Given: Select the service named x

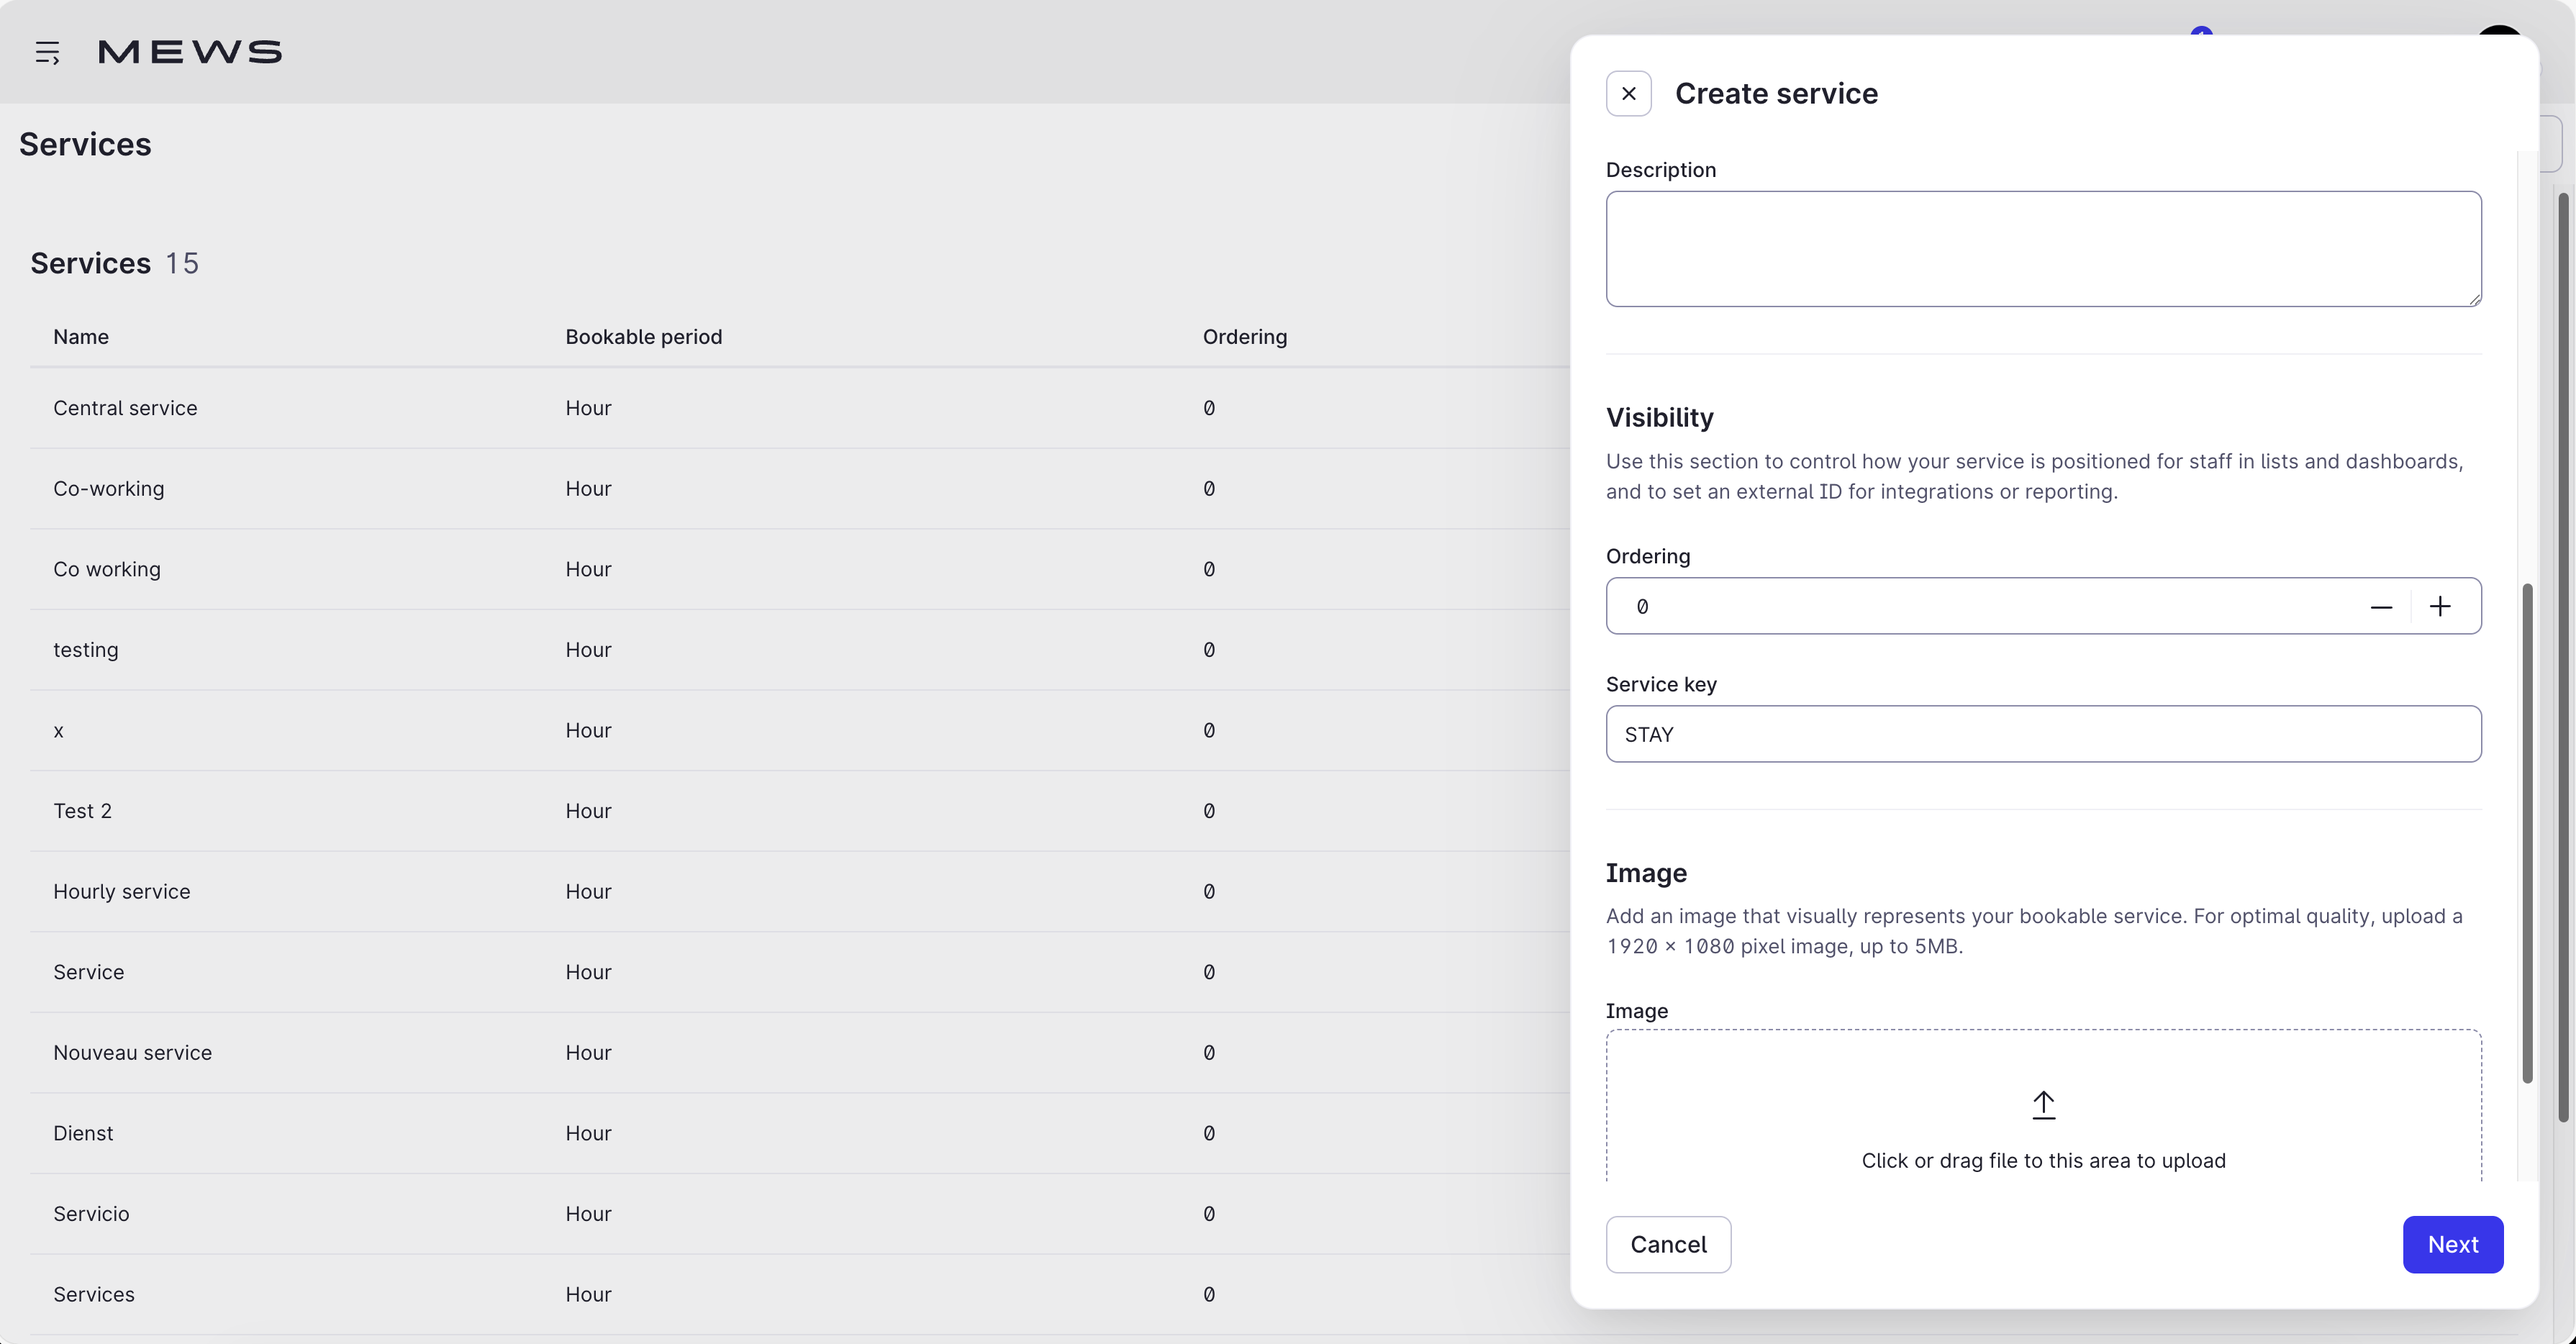Looking at the screenshot, I should click(x=800, y=730).
